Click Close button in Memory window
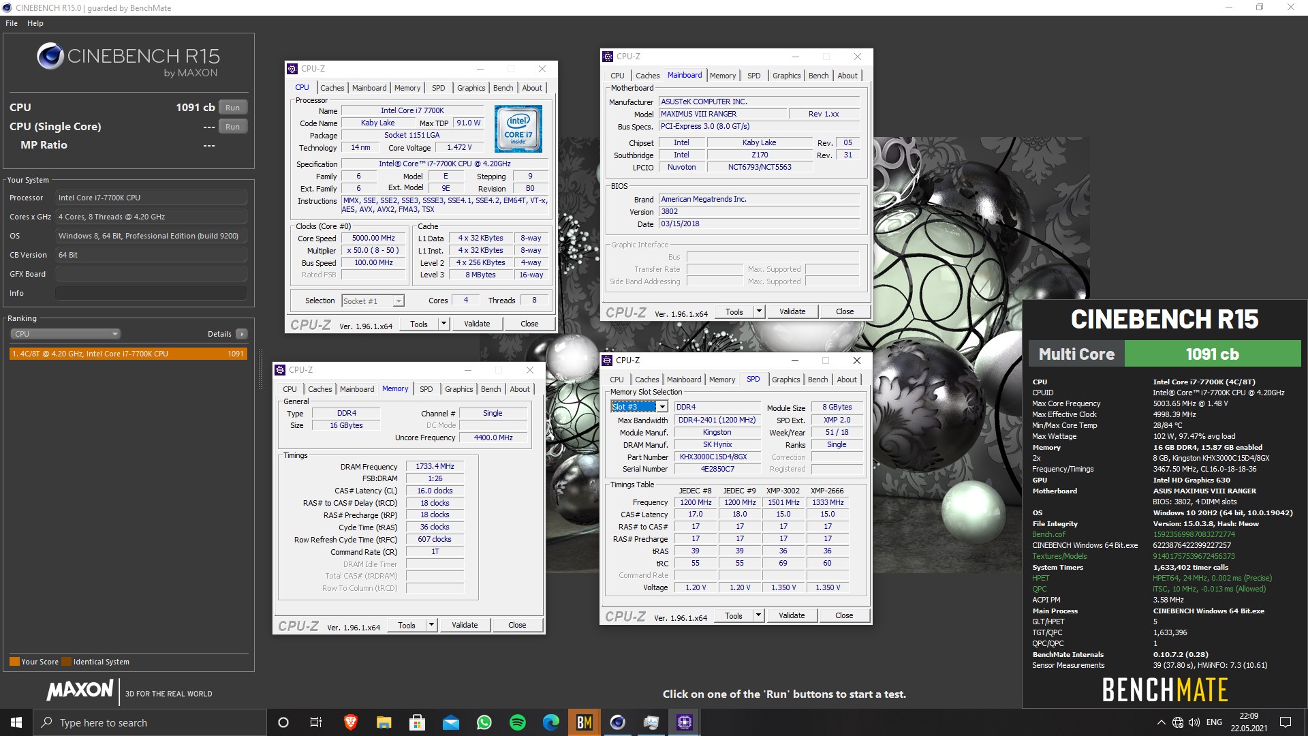 (517, 625)
